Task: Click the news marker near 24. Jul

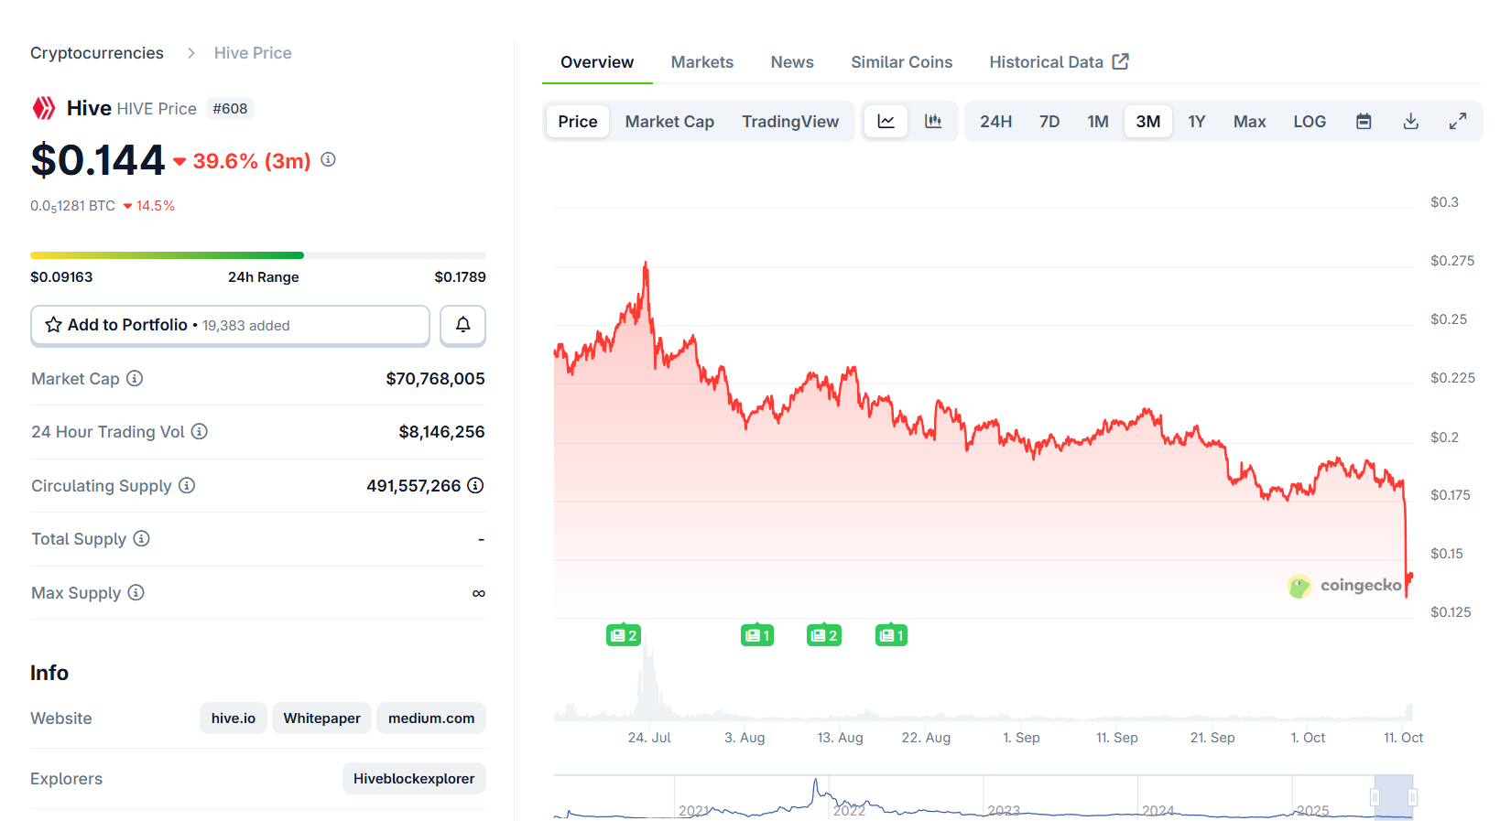Action: (623, 635)
